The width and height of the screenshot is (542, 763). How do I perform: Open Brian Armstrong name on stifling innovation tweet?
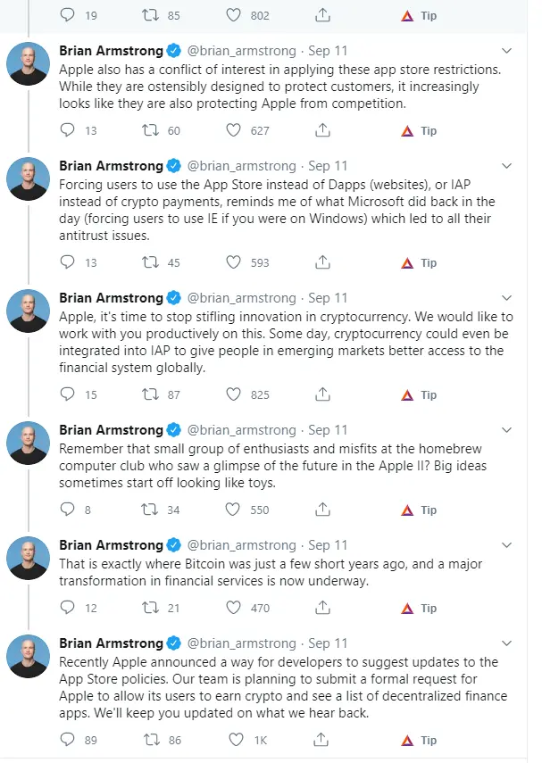[x=111, y=298]
